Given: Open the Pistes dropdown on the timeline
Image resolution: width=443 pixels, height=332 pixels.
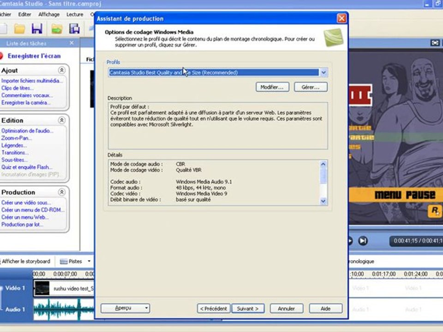Looking at the screenshot, I should point(89,261).
